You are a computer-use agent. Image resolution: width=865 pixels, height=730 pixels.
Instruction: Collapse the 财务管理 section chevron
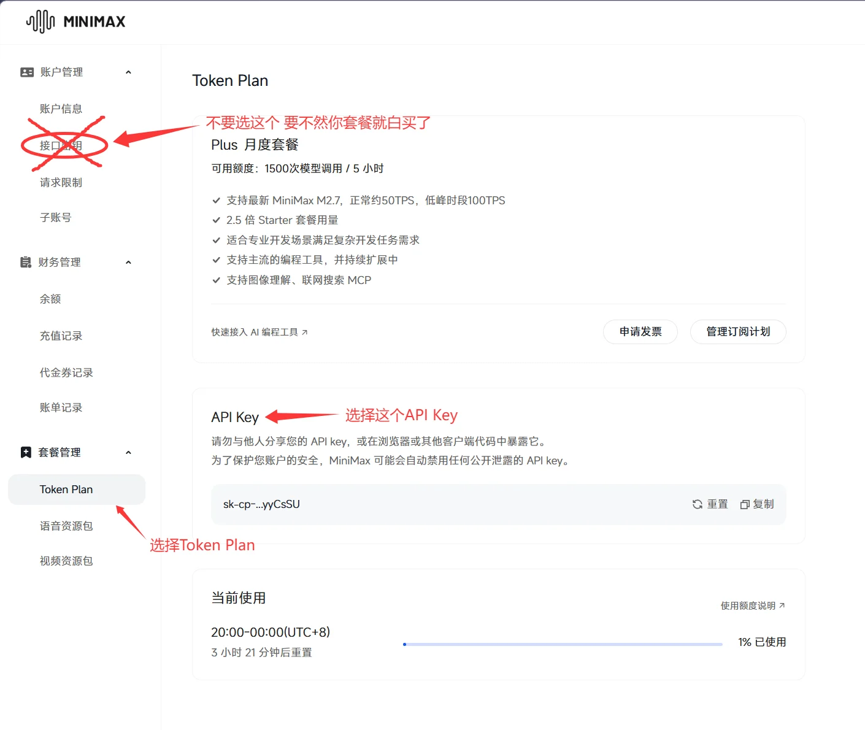pos(128,263)
